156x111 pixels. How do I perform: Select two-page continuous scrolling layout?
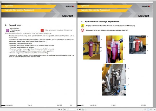(x=151, y=109)
